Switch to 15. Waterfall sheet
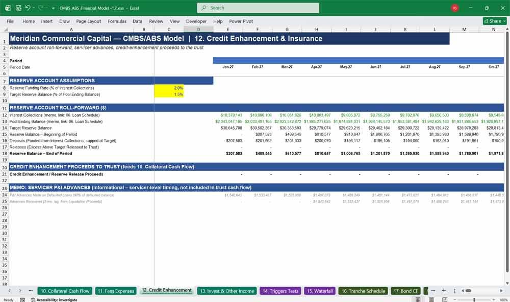 click(319, 291)
